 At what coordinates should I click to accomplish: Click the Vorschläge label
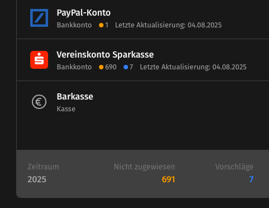(x=234, y=167)
